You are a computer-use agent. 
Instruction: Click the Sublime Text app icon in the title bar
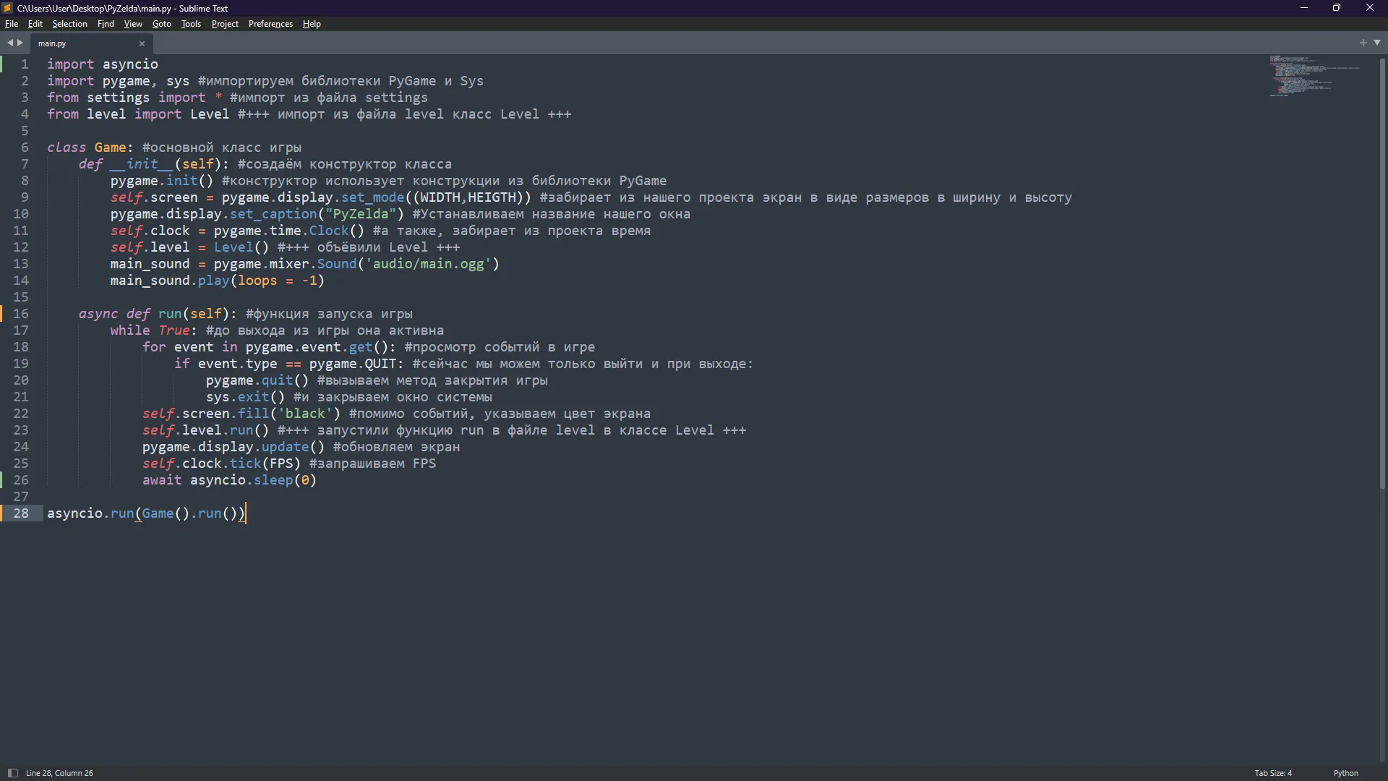click(x=7, y=8)
